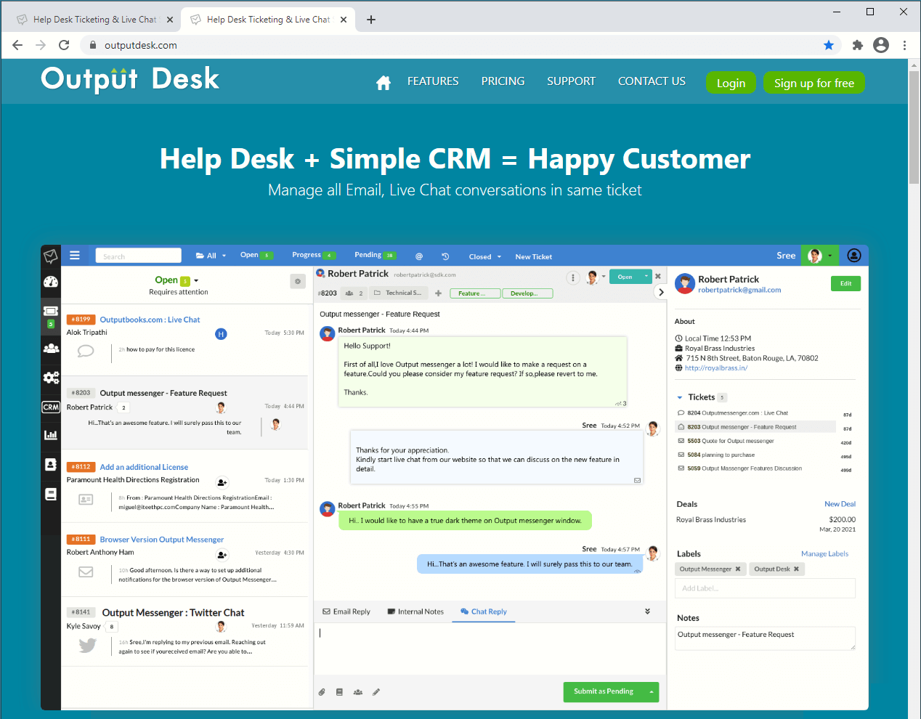The image size is (921, 719).
Task: Click Edit button on Robert Patrick contact
Action: [x=845, y=283]
